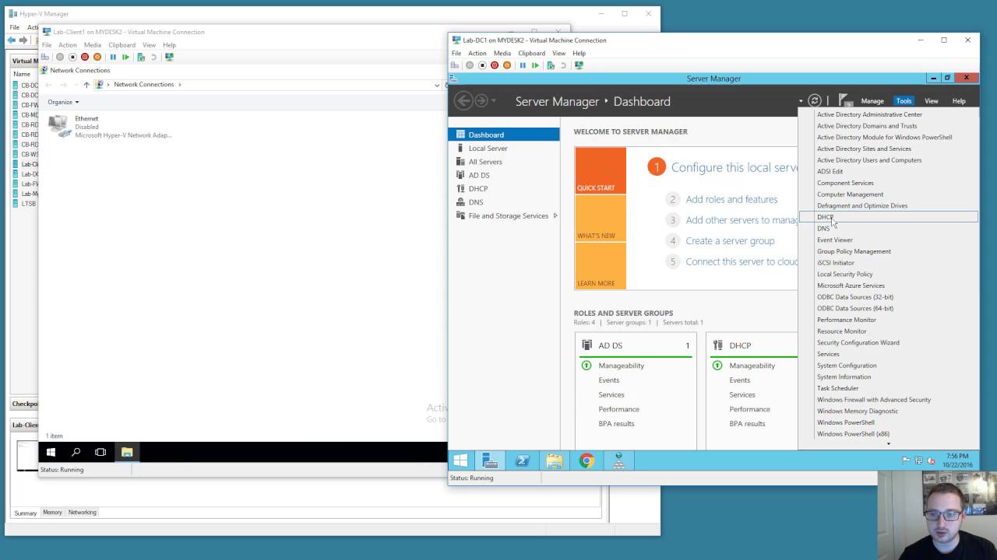Image resolution: width=997 pixels, height=560 pixels.
Task: Open Server Manager from the Lab-DC1 taskbar
Action: (490, 461)
